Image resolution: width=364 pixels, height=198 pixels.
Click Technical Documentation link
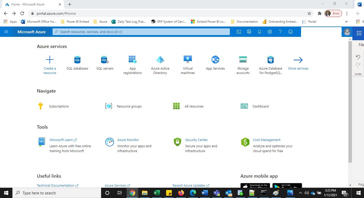tap(58, 185)
